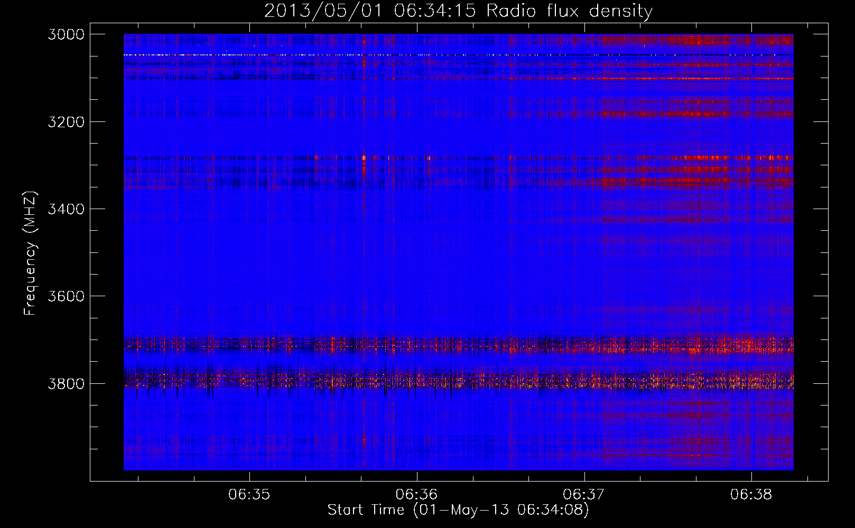Image resolution: width=855 pixels, height=528 pixels.
Task: Select the 3800 frequency tick label
Action: tap(66, 384)
